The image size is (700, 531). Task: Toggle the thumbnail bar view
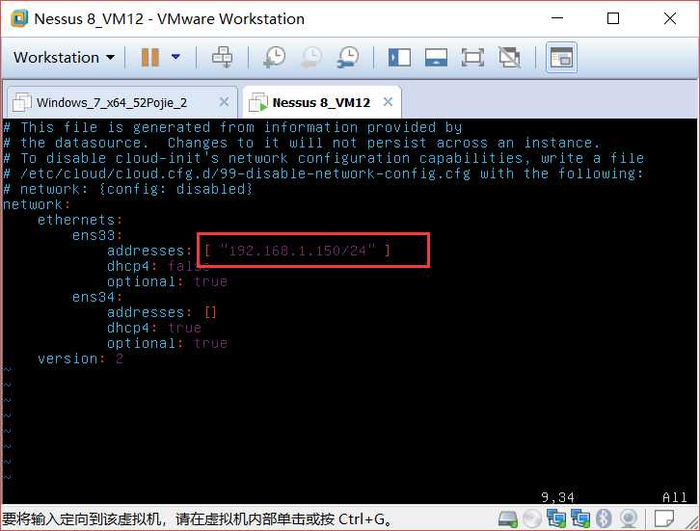(x=436, y=58)
